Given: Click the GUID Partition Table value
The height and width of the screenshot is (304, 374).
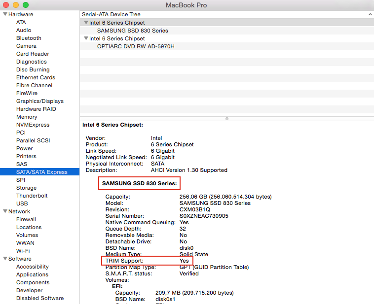Looking at the screenshot, I should (x=214, y=267).
